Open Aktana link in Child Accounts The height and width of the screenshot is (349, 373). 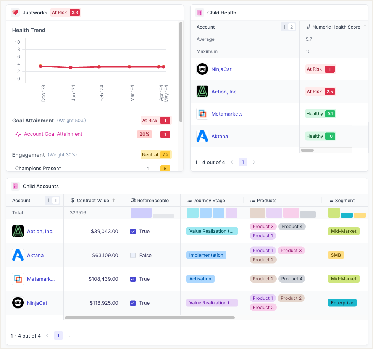click(x=35, y=255)
